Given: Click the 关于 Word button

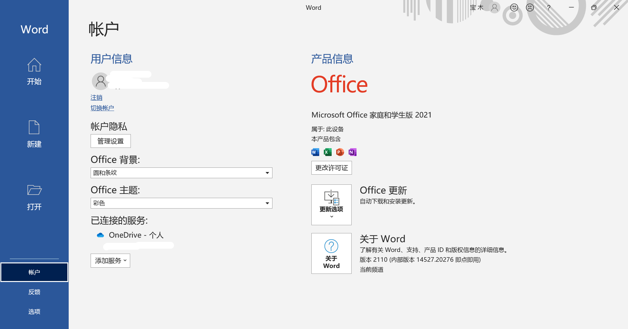Looking at the screenshot, I should [331, 253].
